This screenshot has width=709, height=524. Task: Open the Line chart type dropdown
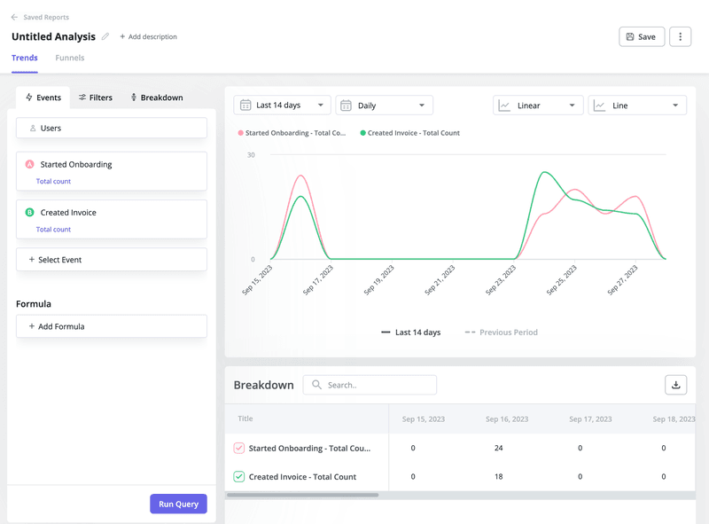(x=637, y=105)
